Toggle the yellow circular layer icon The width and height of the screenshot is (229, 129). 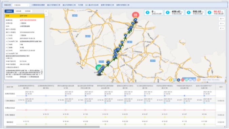pos(170,80)
